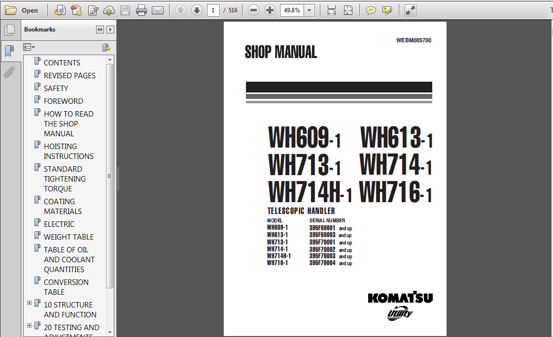Open HOW TO READ THE SHOP MANUAL bookmark
The height and width of the screenshot is (337, 553).
tap(69, 123)
